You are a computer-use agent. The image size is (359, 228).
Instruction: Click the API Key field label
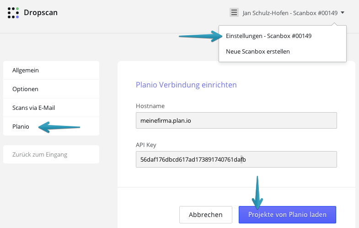(146, 145)
